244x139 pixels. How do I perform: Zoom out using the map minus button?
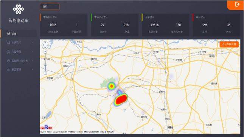point(45,73)
